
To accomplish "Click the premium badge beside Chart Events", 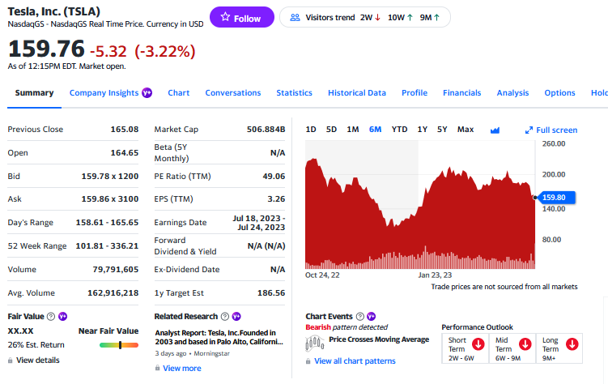I will [x=372, y=317].
